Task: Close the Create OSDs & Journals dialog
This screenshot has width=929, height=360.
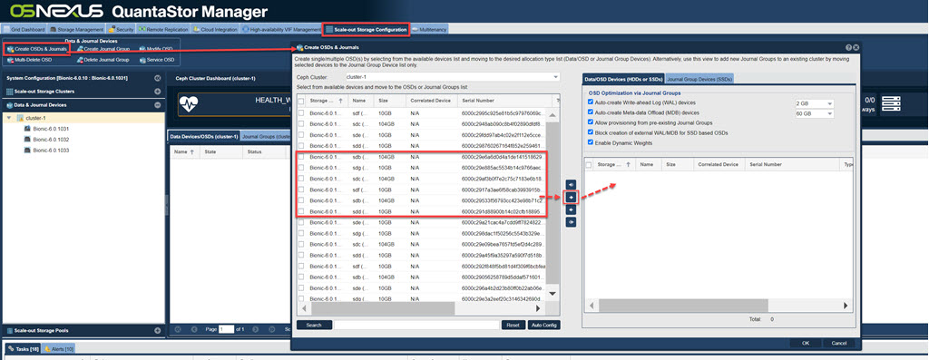Action: 856,47
